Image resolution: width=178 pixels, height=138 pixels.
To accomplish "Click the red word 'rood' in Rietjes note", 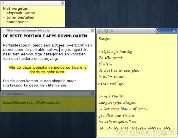I will [115, 109].
